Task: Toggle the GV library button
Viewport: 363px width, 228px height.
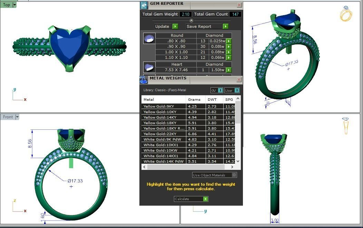Action: tap(217, 90)
